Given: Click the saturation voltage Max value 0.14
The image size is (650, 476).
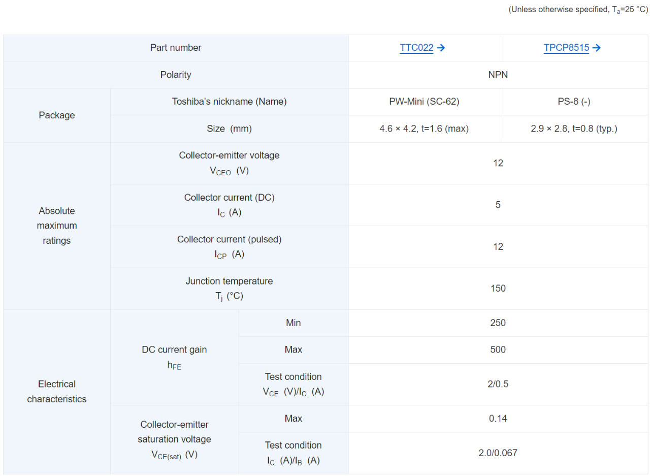Looking at the screenshot, I should (498, 419).
